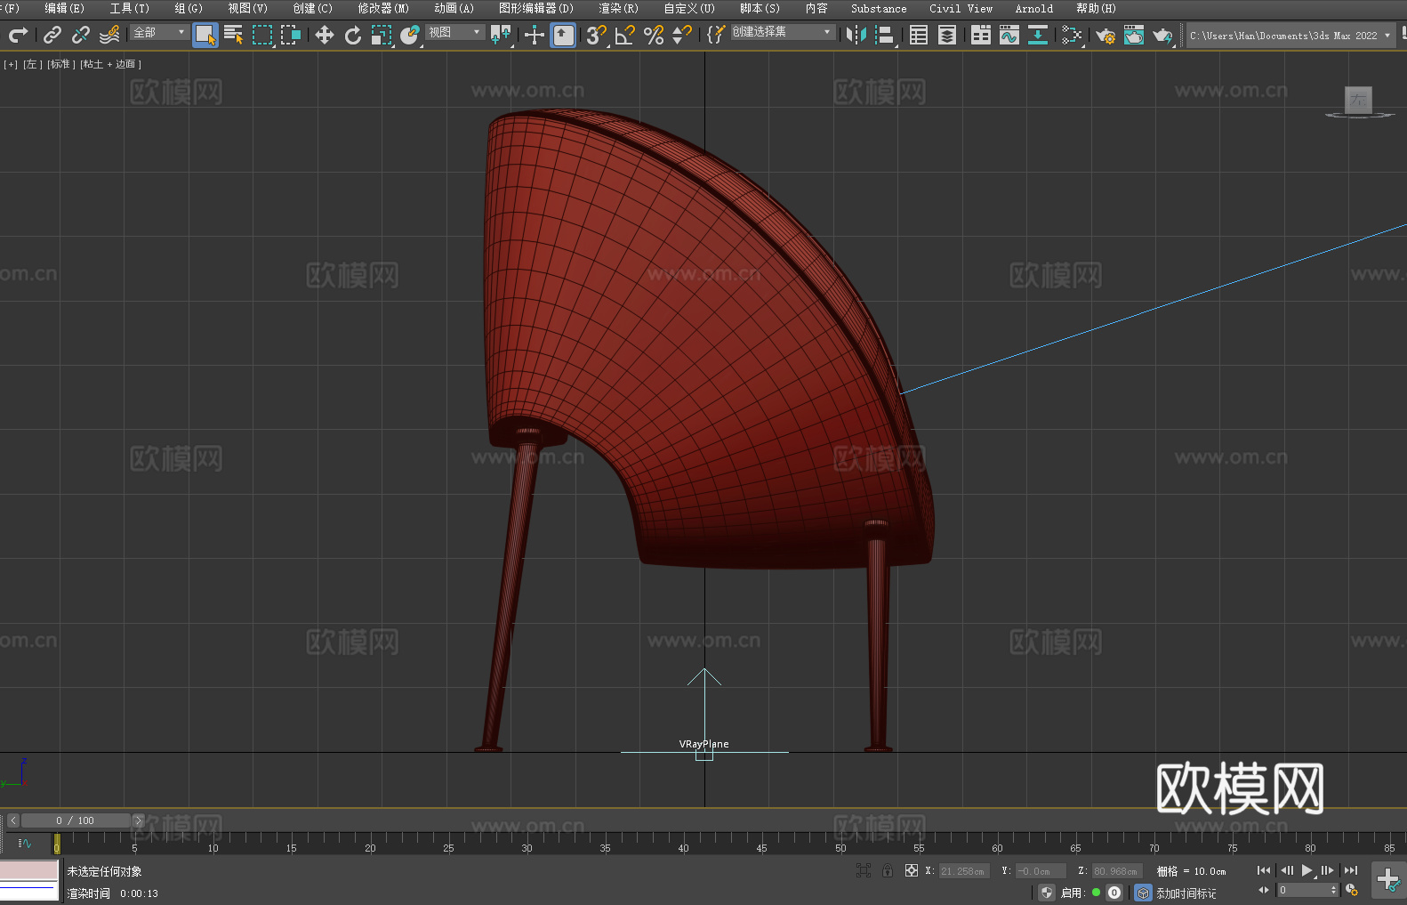Open Edit Named Selection Sets
Image resolution: width=1407 pixels, height=905 pixels.
pos(716,35)
